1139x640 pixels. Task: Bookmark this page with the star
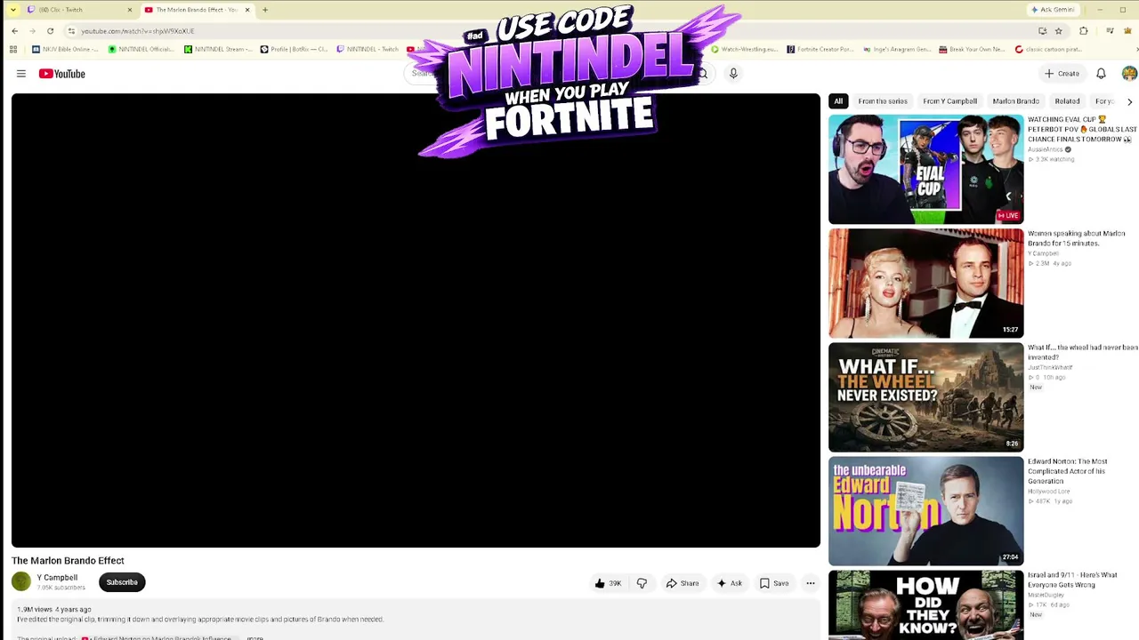(1058, 31)
